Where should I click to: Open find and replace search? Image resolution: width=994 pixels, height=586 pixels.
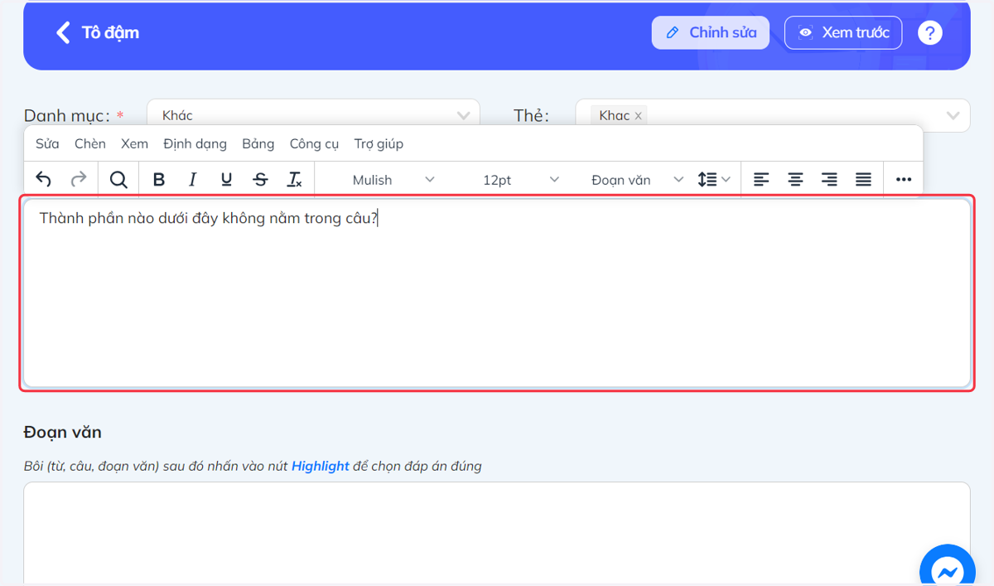[x=118, y=179]
